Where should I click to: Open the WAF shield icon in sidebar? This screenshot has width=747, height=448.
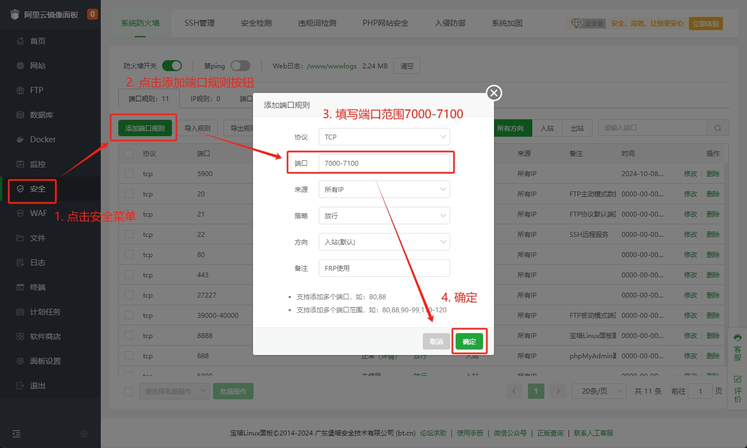tap(20, 213)
